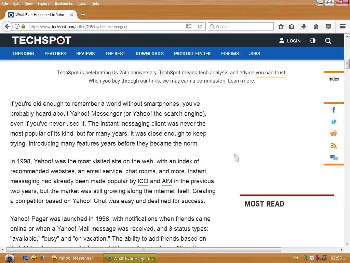The width and height of the screenshot is (350, 263).
Task: Switch to Yahoo! Messenger taskbar button
Action: point(72,258)
